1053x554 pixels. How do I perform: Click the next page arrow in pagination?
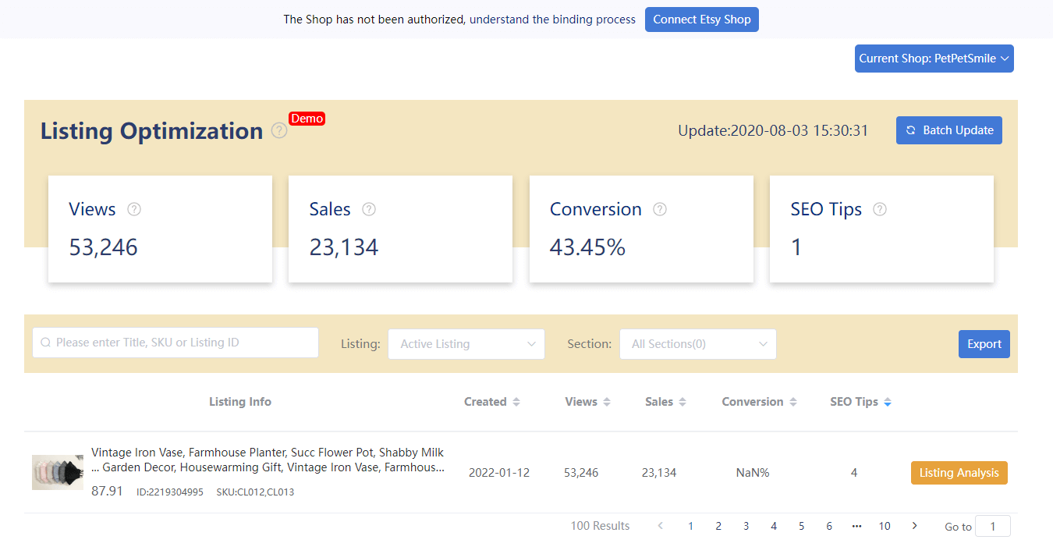click(913, 526)
